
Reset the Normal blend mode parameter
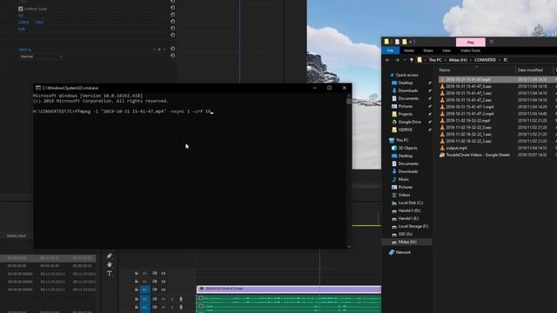pyautogui.click(x=172, y=56)
